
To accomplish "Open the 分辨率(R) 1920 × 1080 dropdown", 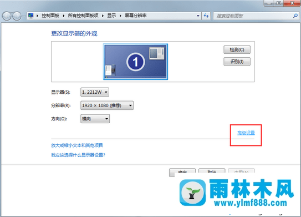I will tap(107, 105).
